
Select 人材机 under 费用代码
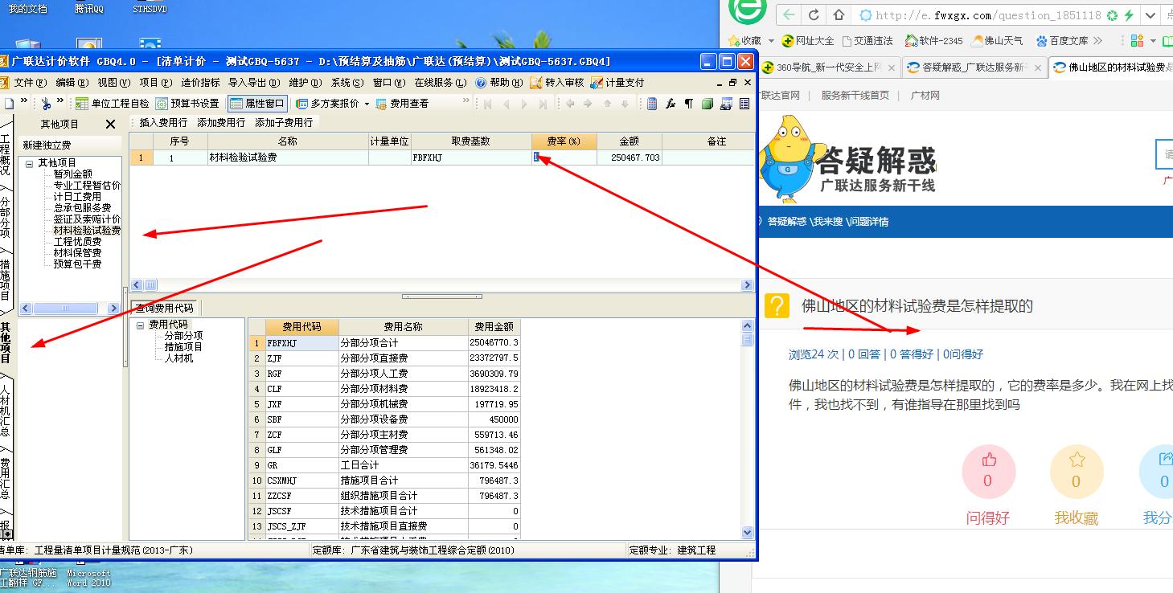[179, 358]
